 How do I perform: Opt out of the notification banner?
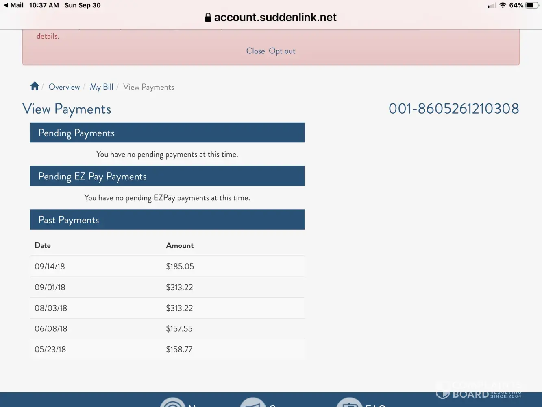coord(282,51)
